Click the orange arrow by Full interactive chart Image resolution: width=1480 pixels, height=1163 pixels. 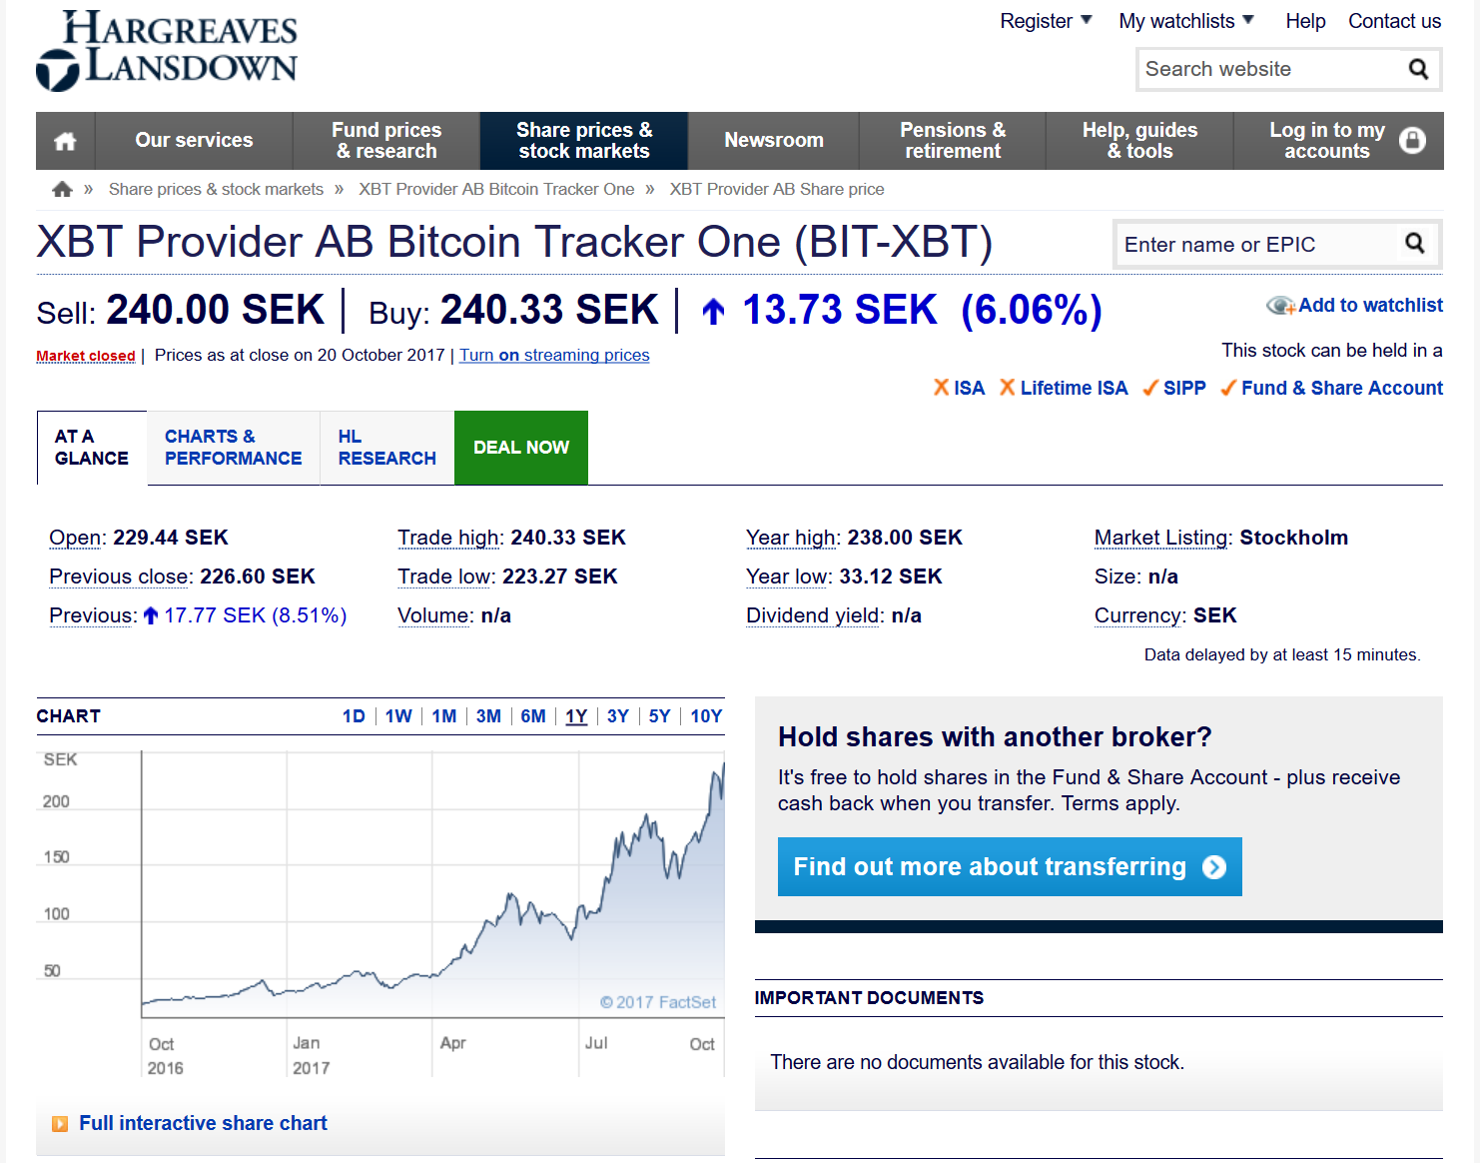(60, 1124)
